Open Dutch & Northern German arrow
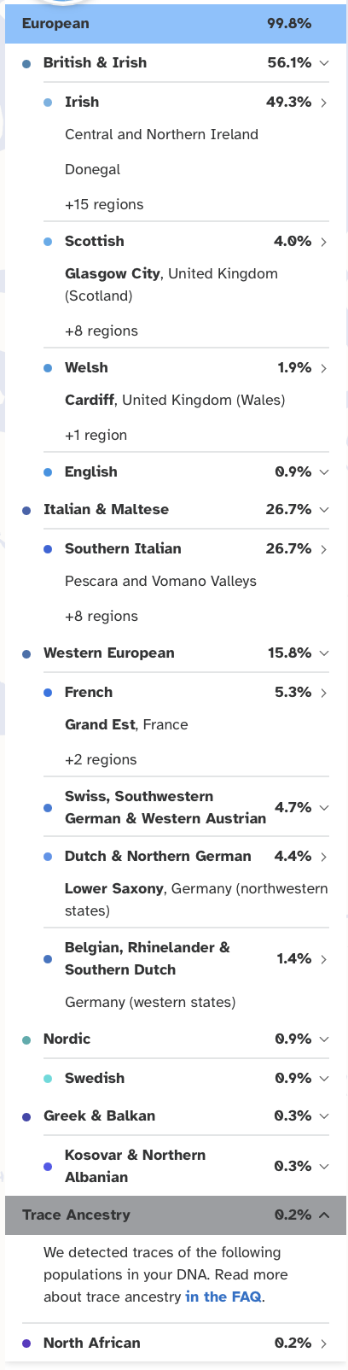Screen dimensions: 348x1370 (324, 857)
